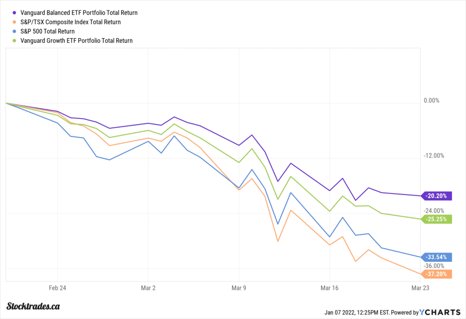Image resolution: width=466 pixels, height=319 pixels.
Task: Click the Mar 23 date label
Action: pos(420,288)
